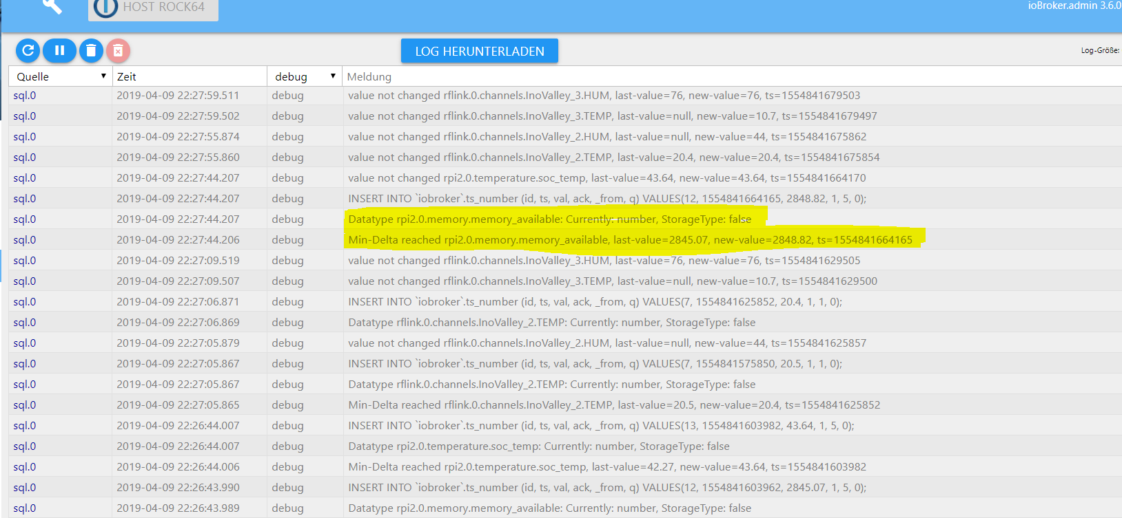The width and height of the screenshot is (1122, 518).
Task: Select timestamp 2019-04-09 22:27:44.206
Action: pyautogui.click(x=178, y=240)
